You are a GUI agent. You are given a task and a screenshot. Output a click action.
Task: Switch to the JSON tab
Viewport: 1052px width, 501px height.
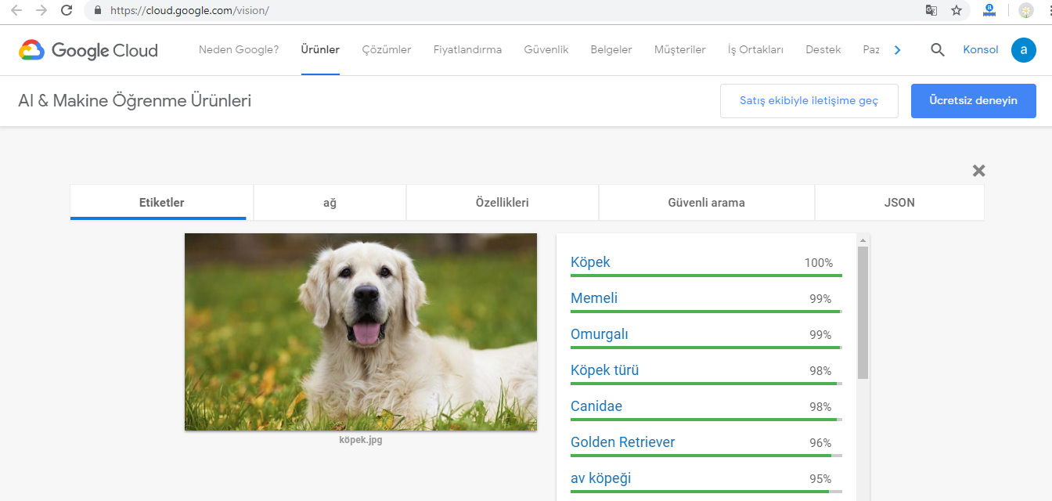(x=899, y=202)
